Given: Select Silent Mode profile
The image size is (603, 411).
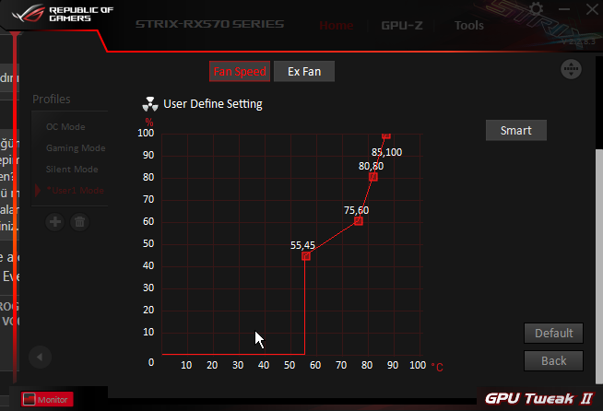Looking at the screenshot, I should (72, 170).
